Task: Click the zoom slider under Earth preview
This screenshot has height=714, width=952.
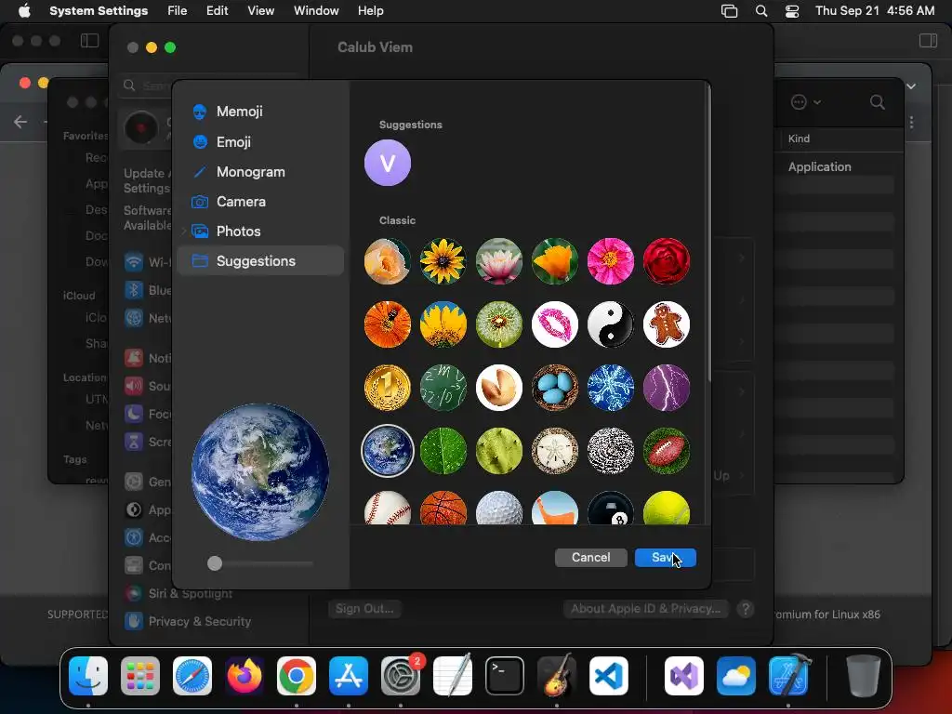Action: tap(260, 563)
